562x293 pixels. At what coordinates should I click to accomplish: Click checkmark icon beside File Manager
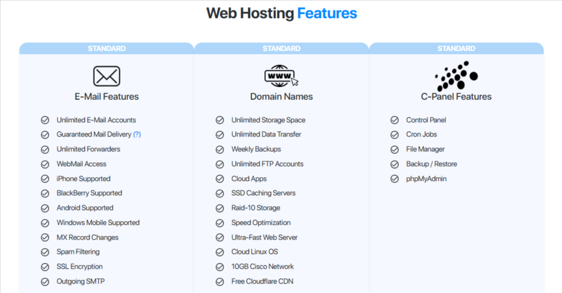[395, 150]
